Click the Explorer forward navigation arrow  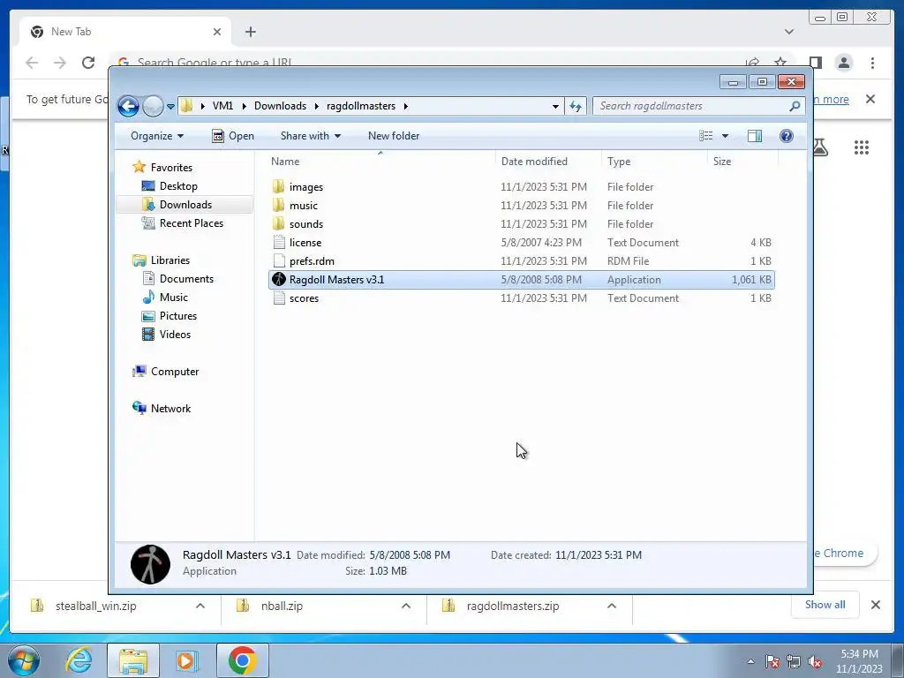153,106
